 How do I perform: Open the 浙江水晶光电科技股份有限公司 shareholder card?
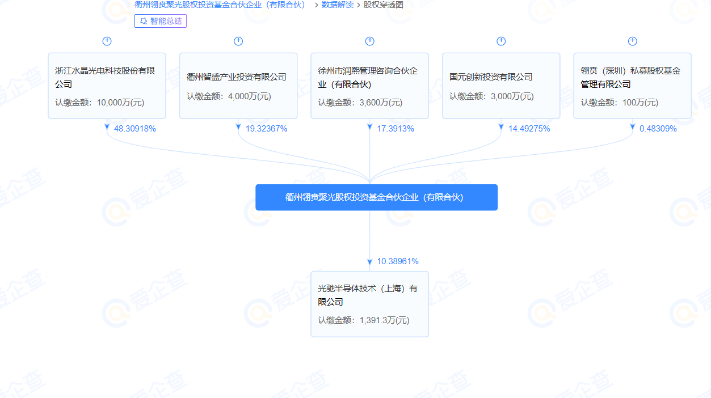107,86
